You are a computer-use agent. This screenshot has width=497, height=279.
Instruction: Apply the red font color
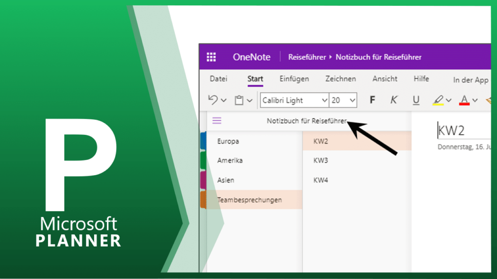(464, 100)
